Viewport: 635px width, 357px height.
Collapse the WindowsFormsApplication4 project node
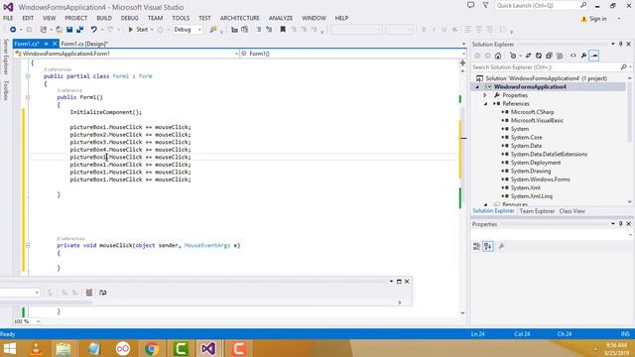[x=477, y=86]
